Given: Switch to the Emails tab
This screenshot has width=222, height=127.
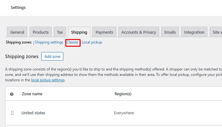Looking at the screenshot, I should (170, 32).
